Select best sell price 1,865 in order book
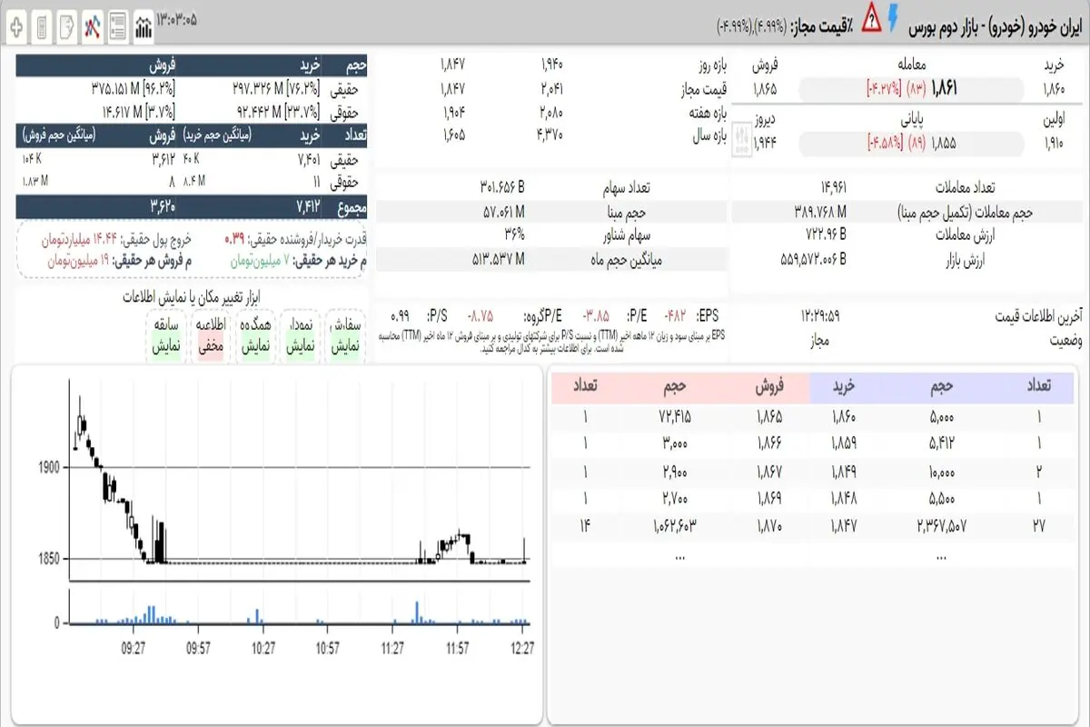 pos(770,417)
